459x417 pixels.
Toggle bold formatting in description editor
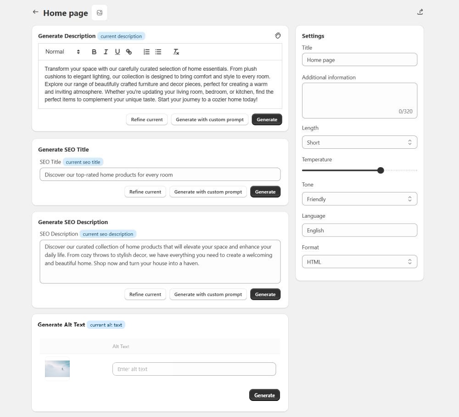click(94, 52)
